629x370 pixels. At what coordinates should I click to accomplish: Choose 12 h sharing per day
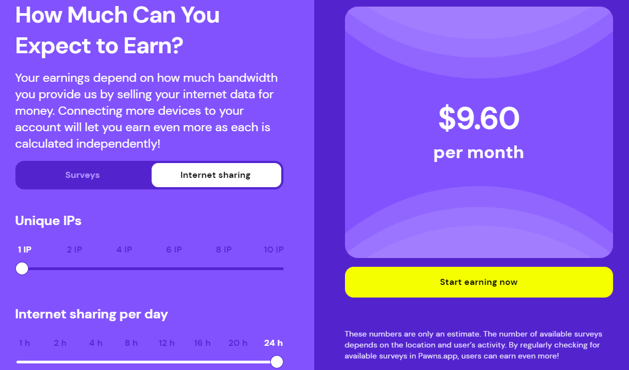click(166, 343)
